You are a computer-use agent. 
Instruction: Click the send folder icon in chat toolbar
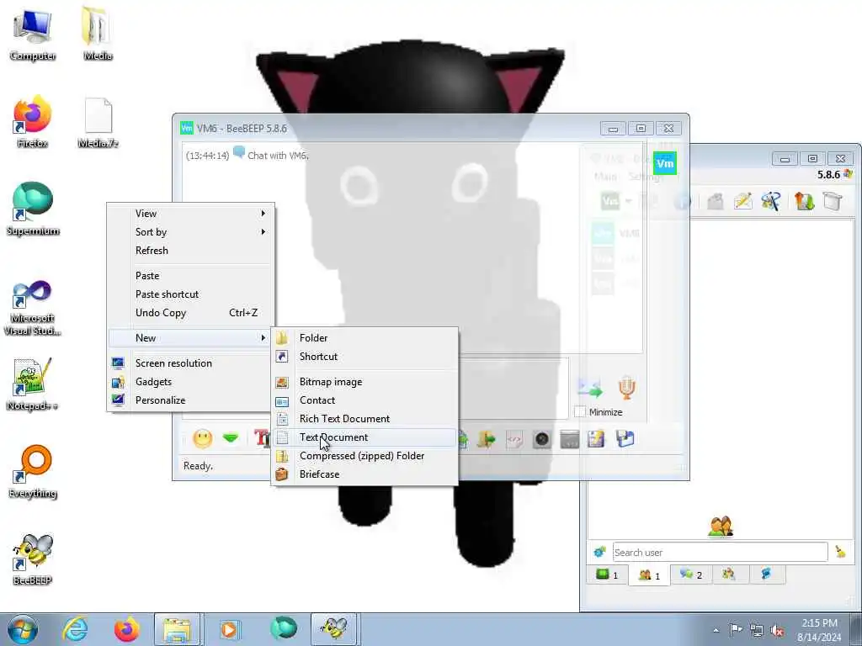point(486,439)
